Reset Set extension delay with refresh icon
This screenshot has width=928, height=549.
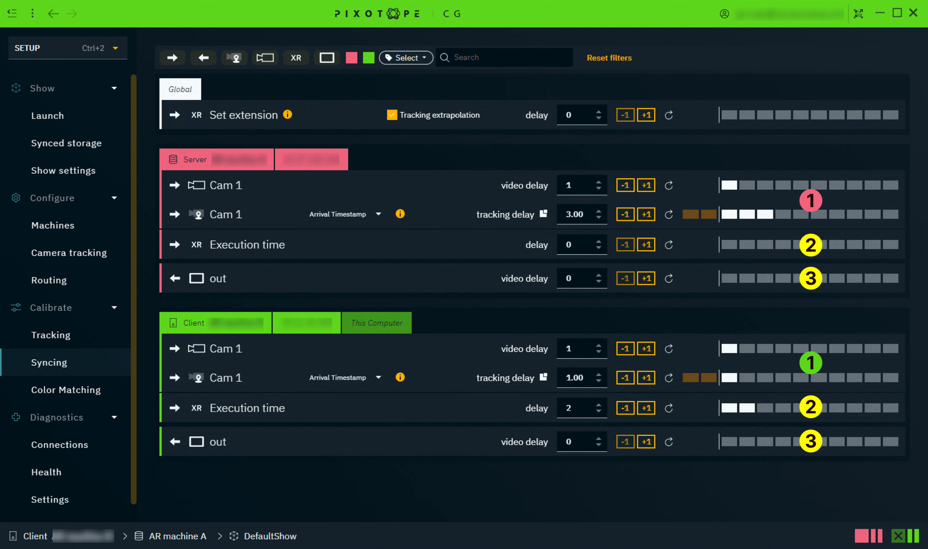click(x=669, y=115)
